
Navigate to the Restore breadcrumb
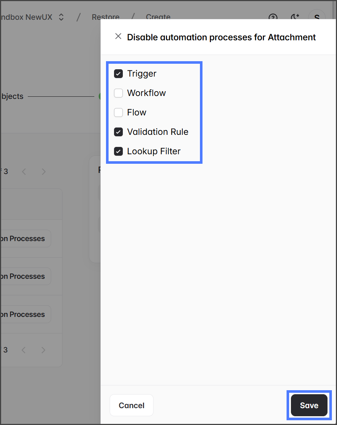pyautogui.click(x=105, y=17)
